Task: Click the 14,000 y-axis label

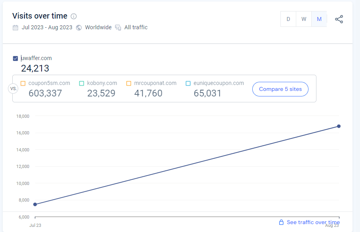Action: pos(23,150)
